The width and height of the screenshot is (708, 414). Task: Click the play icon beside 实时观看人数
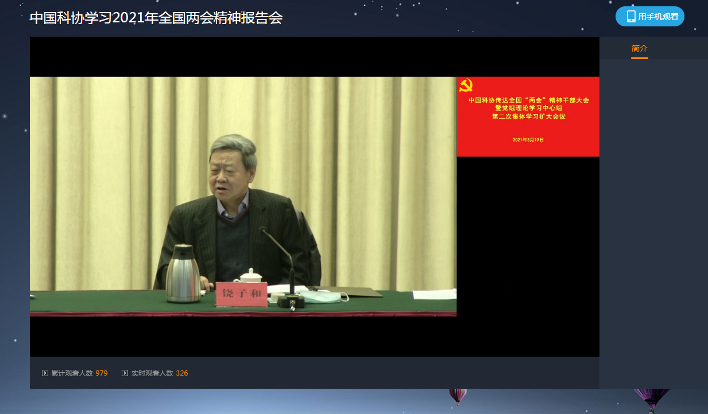click(125, 373)
